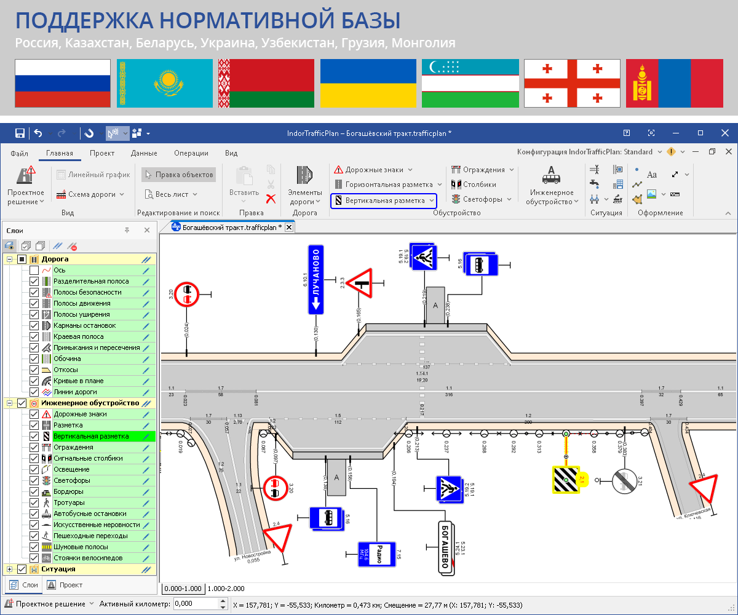Click the Активный километр input field

tap(200, 604)
